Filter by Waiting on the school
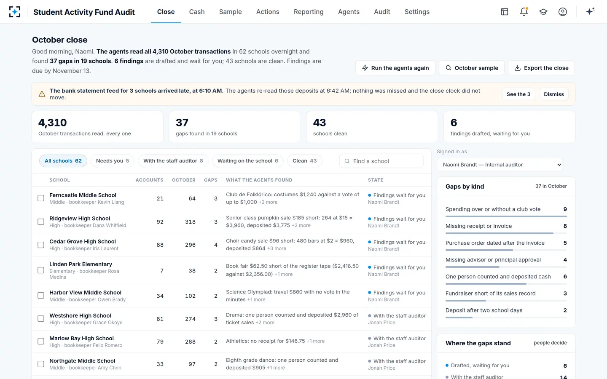This screenshot has width=607, height=379. click(248, 161)
